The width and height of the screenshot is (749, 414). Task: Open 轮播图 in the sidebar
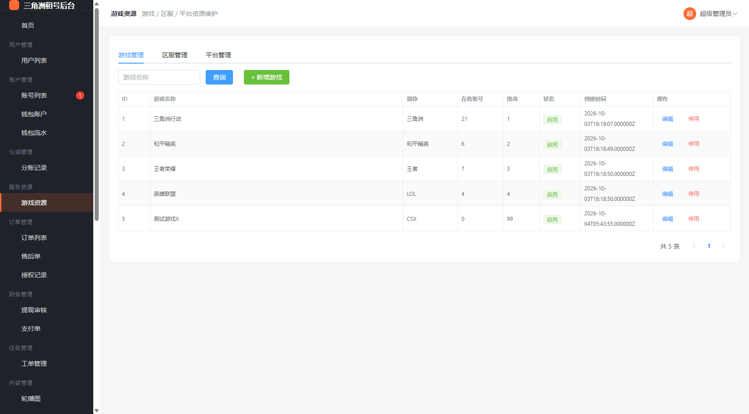[x=46, y=399]
